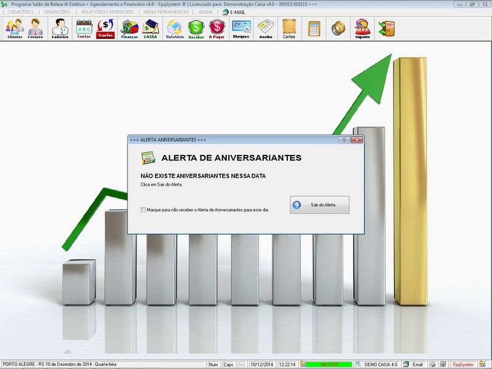Screen dimensions: 492x369
Task: Open the Finanças pie chart icon
Action: [x=130, y=28]
